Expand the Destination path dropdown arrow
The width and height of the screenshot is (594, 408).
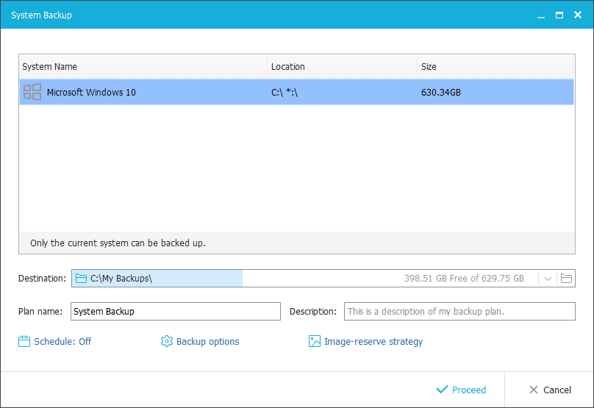pyautogui.click(x=548, y=279)
